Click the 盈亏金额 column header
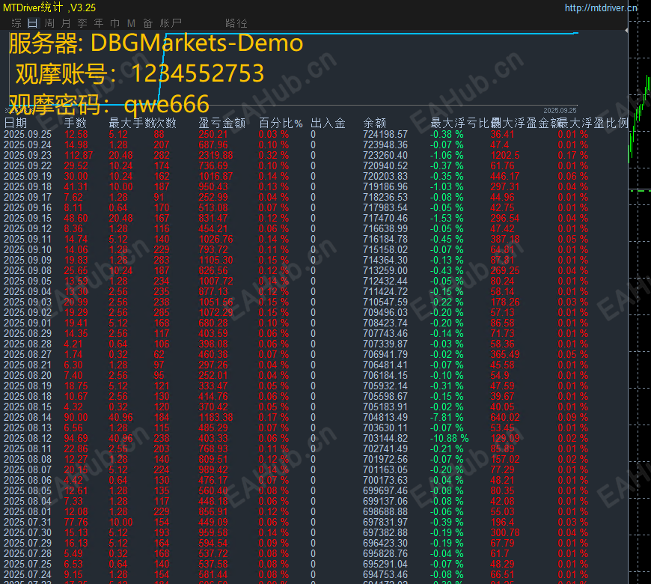 coord(222,123)
